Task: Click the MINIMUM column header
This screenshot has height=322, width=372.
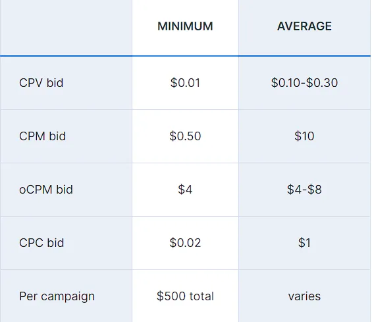Action: [185, 26]
